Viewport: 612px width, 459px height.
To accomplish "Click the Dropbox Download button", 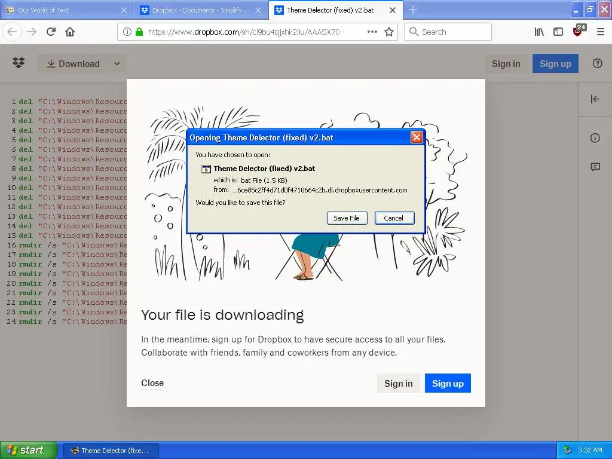I will click(x=74, y=63).
